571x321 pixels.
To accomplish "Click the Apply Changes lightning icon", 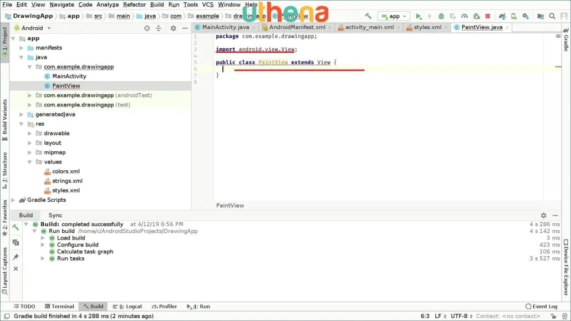I will point(430,16).
